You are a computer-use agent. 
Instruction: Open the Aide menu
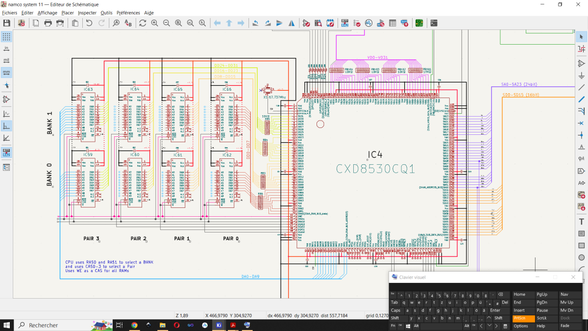pos(149,13)
